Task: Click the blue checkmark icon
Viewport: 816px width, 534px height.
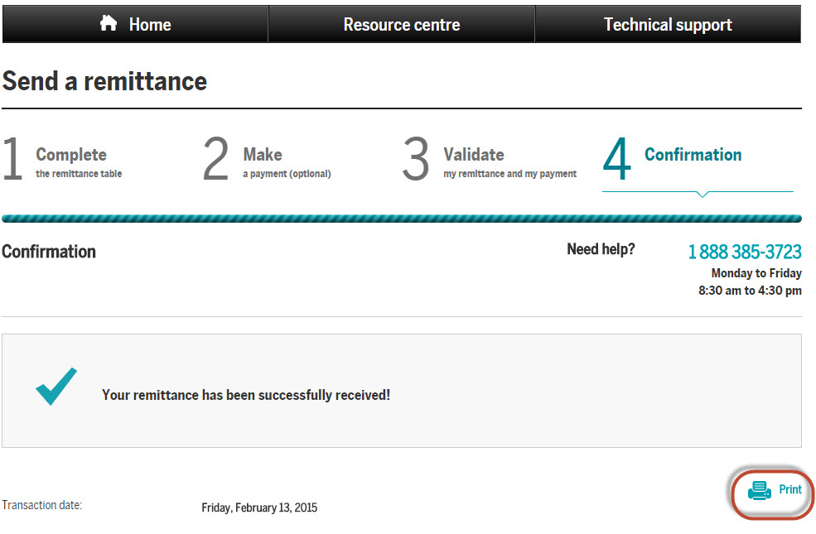Action: click(56, 386)
